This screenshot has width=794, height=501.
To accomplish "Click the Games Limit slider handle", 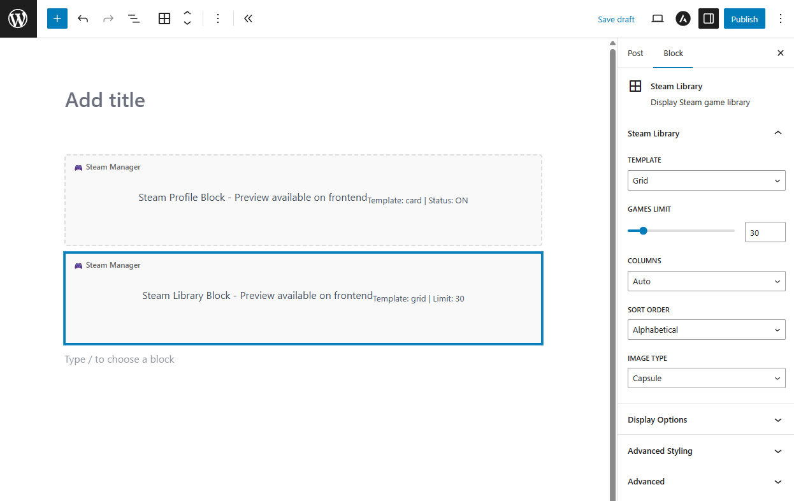I will click(x=643, y=231).
